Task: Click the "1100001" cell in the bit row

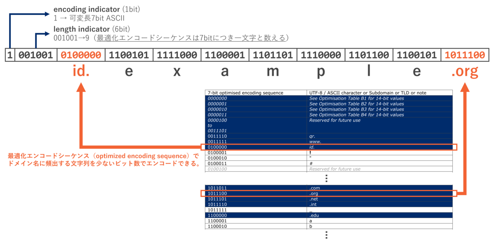Action: [225, 56]
